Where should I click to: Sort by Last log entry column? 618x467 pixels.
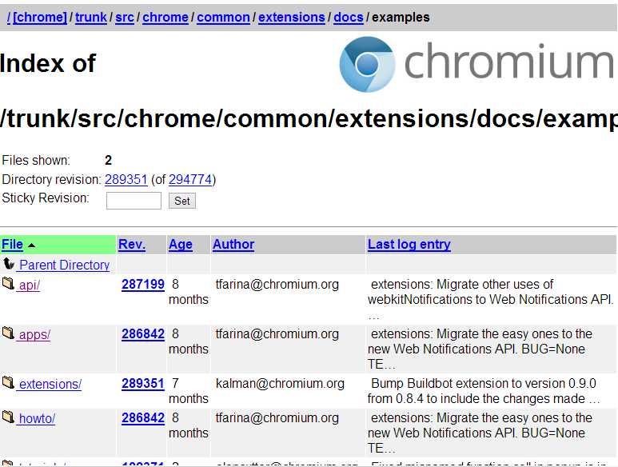coord(409,245)
